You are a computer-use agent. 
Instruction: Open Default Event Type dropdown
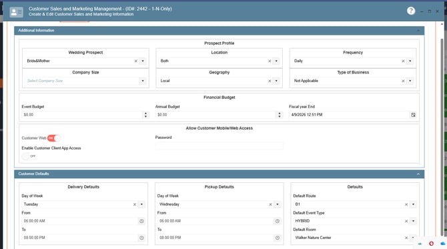pyautogui.click(x=413, y=221)
